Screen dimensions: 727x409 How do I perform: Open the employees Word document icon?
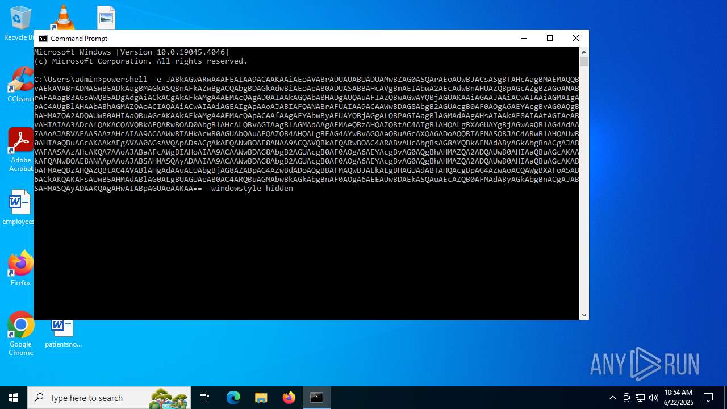coord(19,207)
